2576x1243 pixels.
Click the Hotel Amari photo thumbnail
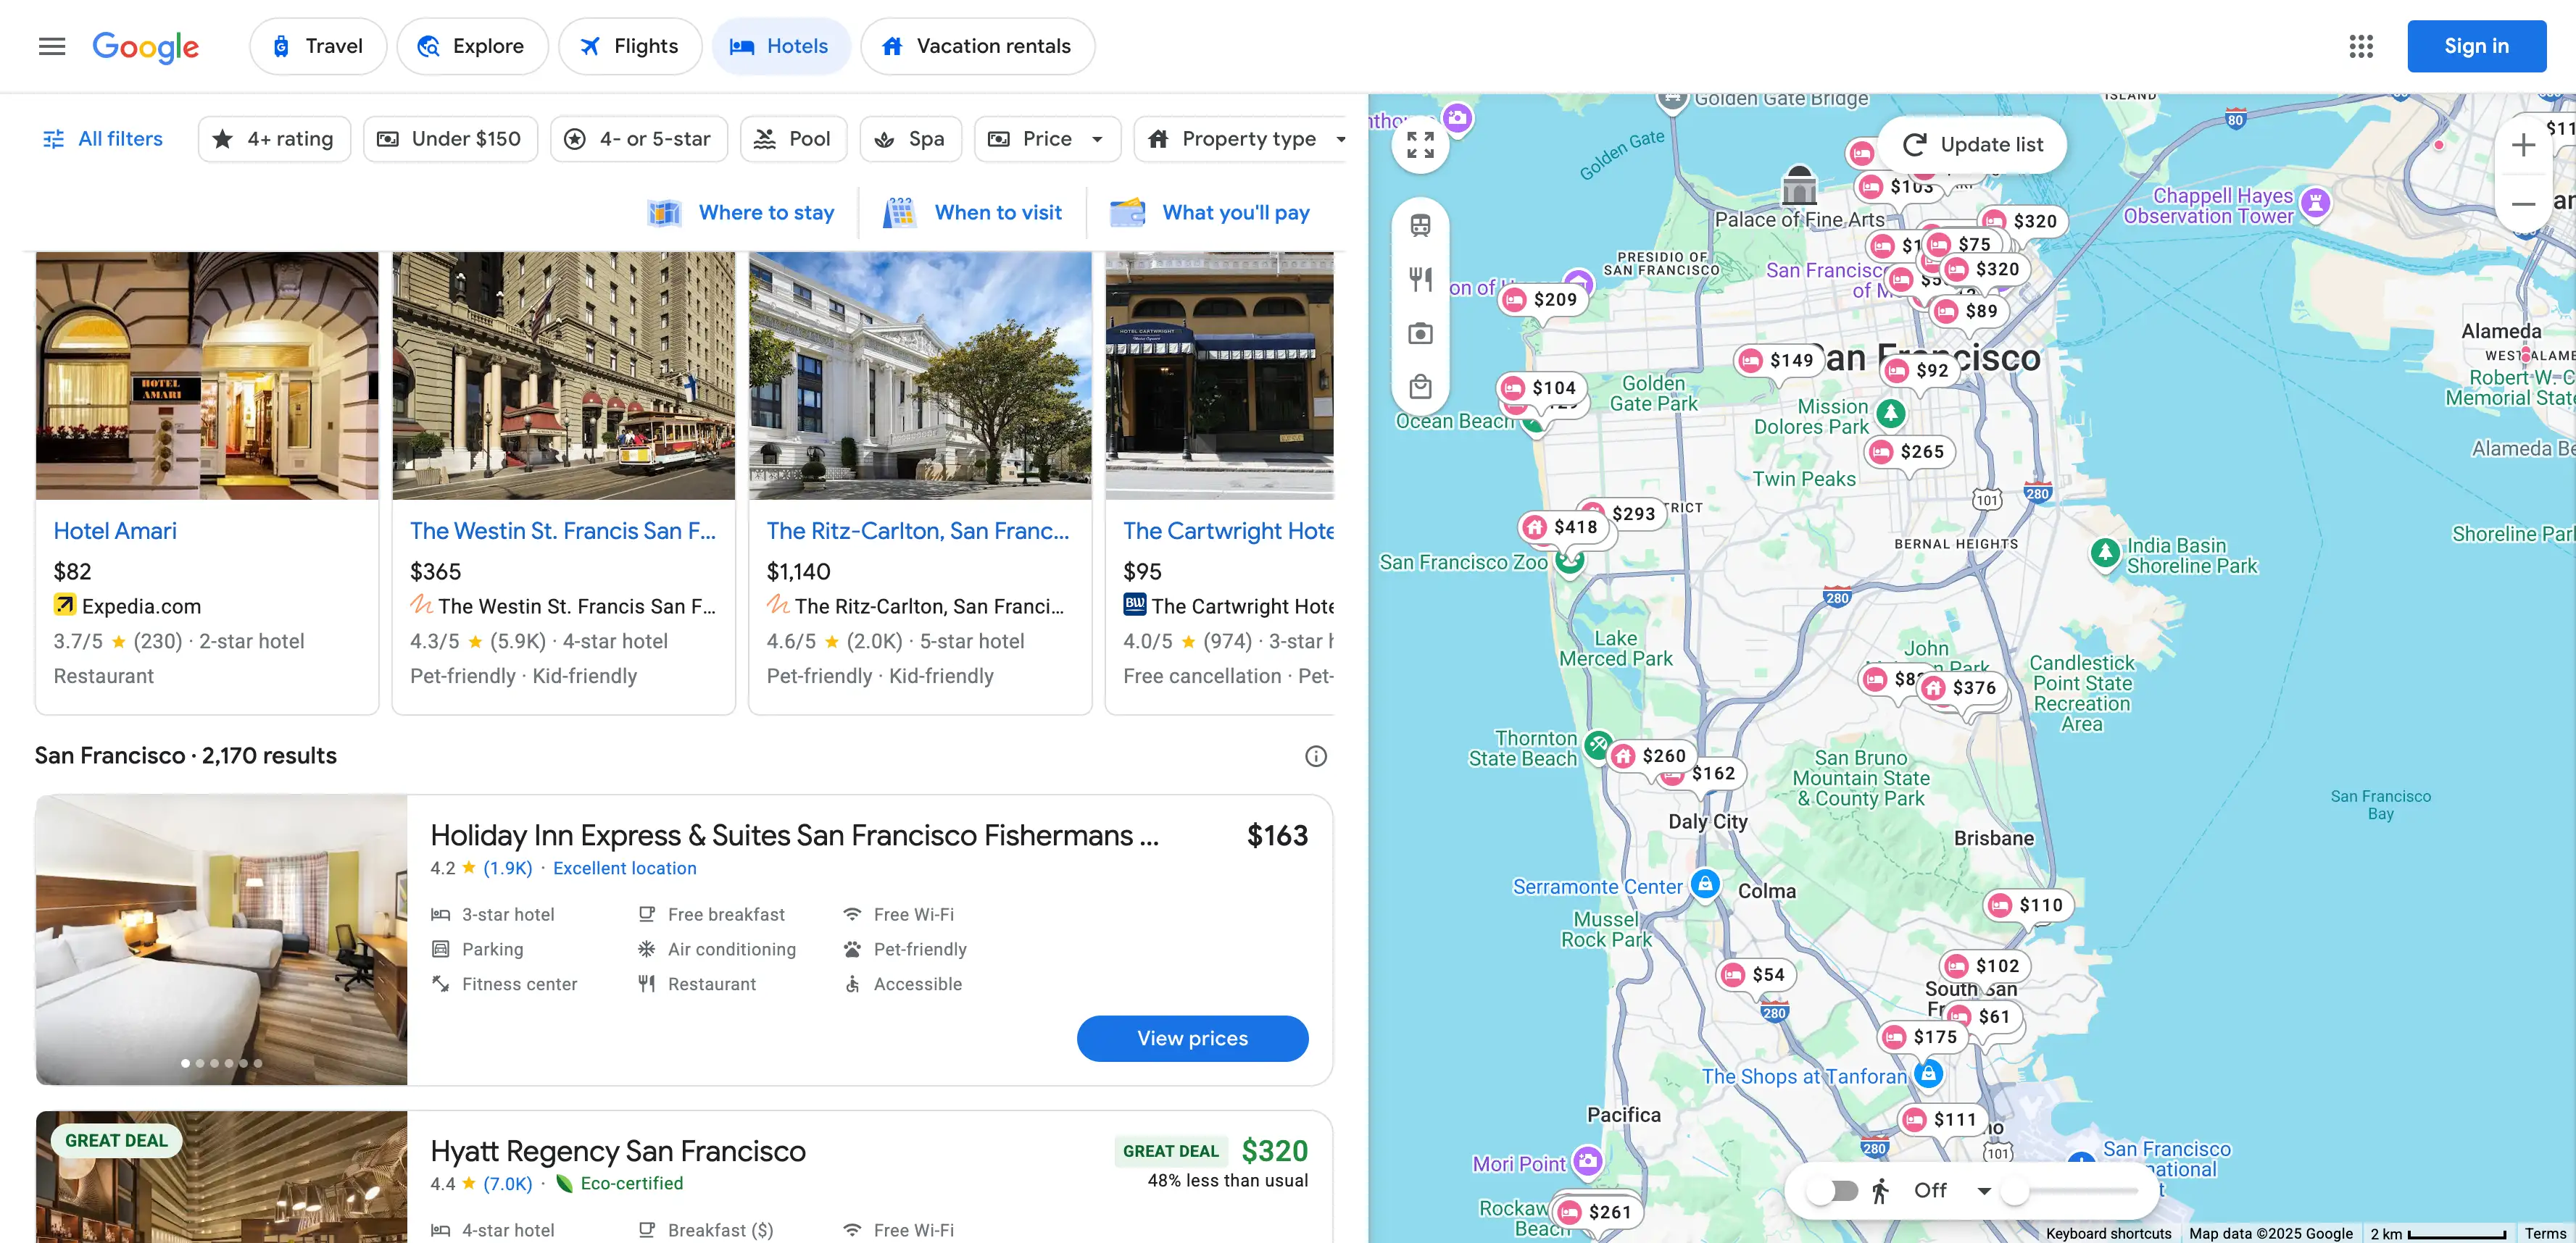(207, 376)
